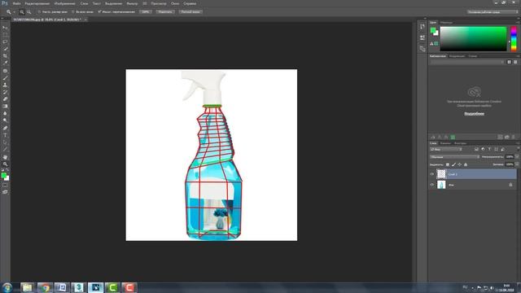Select the Eyedropper tool
The height and width of the screenshot is (293, 521).
coord(5,63)
